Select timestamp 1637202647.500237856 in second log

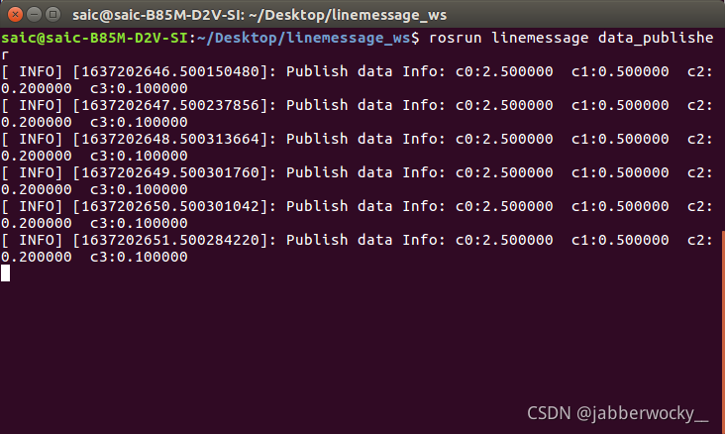pyautogui.click(x=170, y=105)
